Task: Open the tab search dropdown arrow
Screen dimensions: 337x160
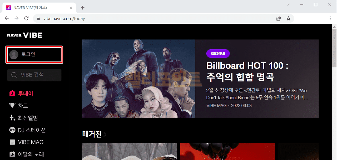Action: coord(288,5)
